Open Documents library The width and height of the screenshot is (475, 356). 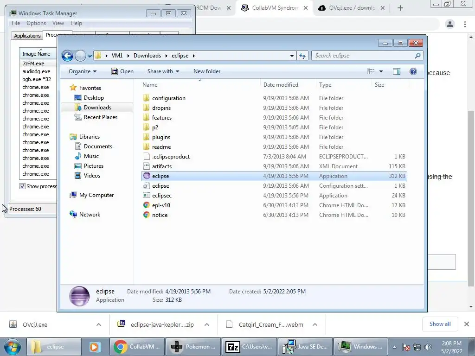point(98,146)
